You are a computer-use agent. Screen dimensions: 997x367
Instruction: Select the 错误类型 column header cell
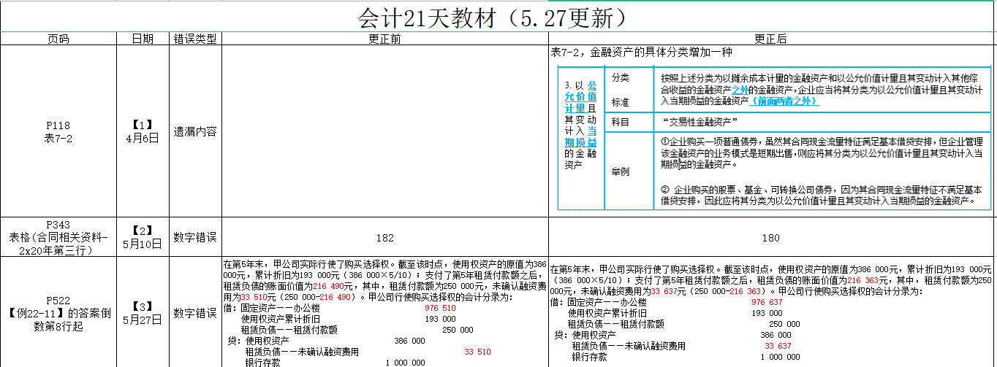click(195, 39)
